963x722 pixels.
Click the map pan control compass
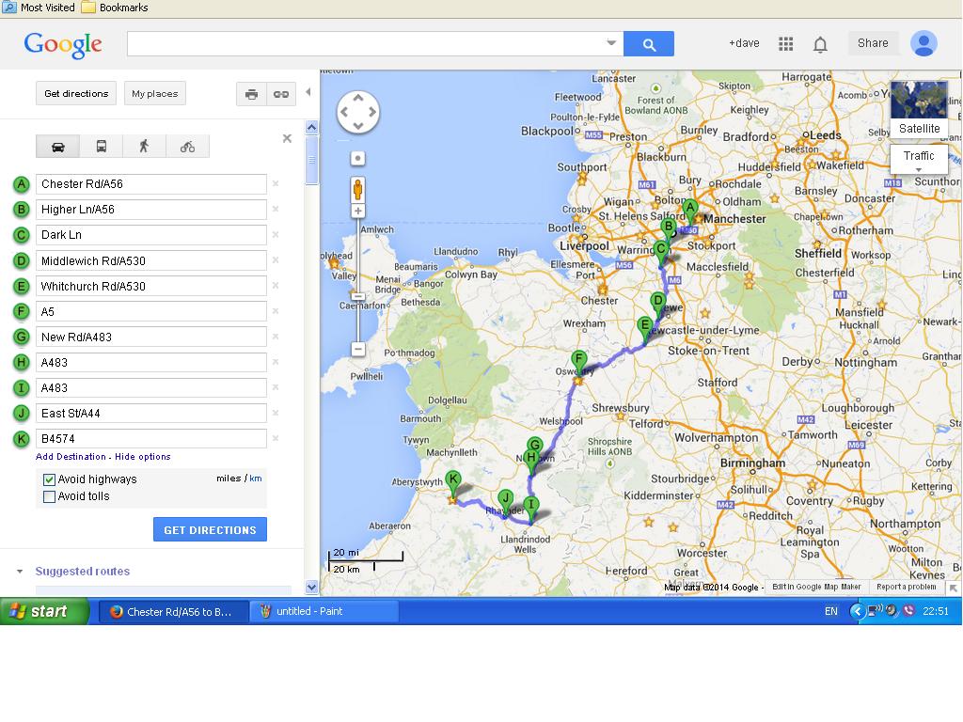(x=358, y=113)
